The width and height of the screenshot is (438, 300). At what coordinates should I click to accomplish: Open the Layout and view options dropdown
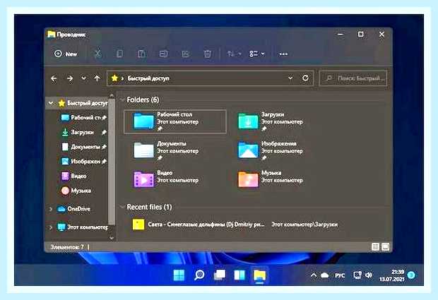coord(256,54)
